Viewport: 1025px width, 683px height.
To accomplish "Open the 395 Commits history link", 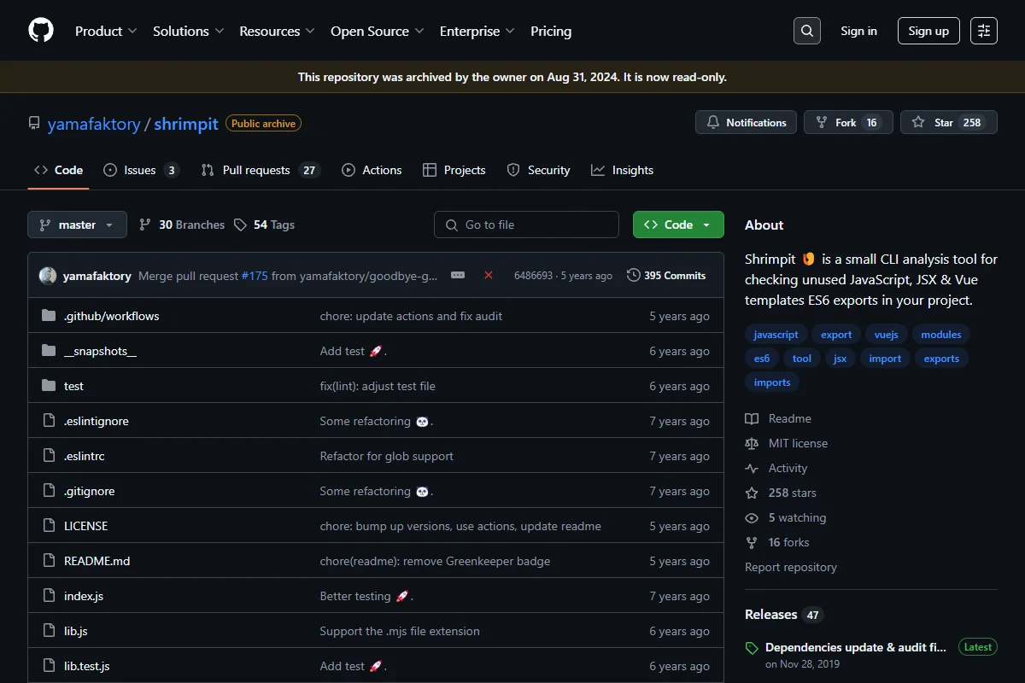I will 666,275.
